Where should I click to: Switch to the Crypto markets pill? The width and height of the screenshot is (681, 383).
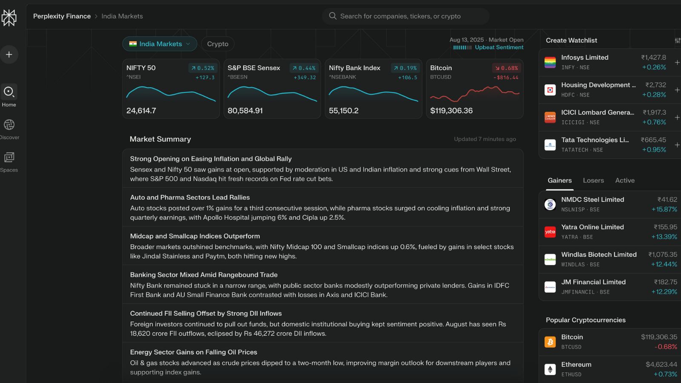click(x=217, y=44)
